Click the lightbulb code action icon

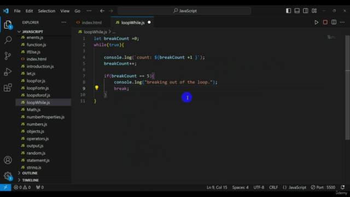click(x=97, y=88)
